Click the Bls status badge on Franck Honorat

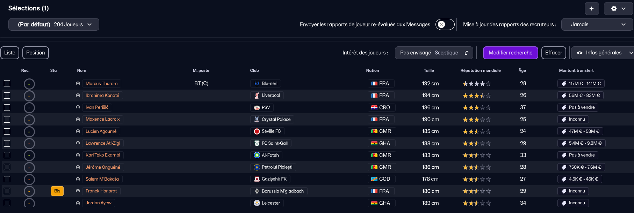pos(57,191)
